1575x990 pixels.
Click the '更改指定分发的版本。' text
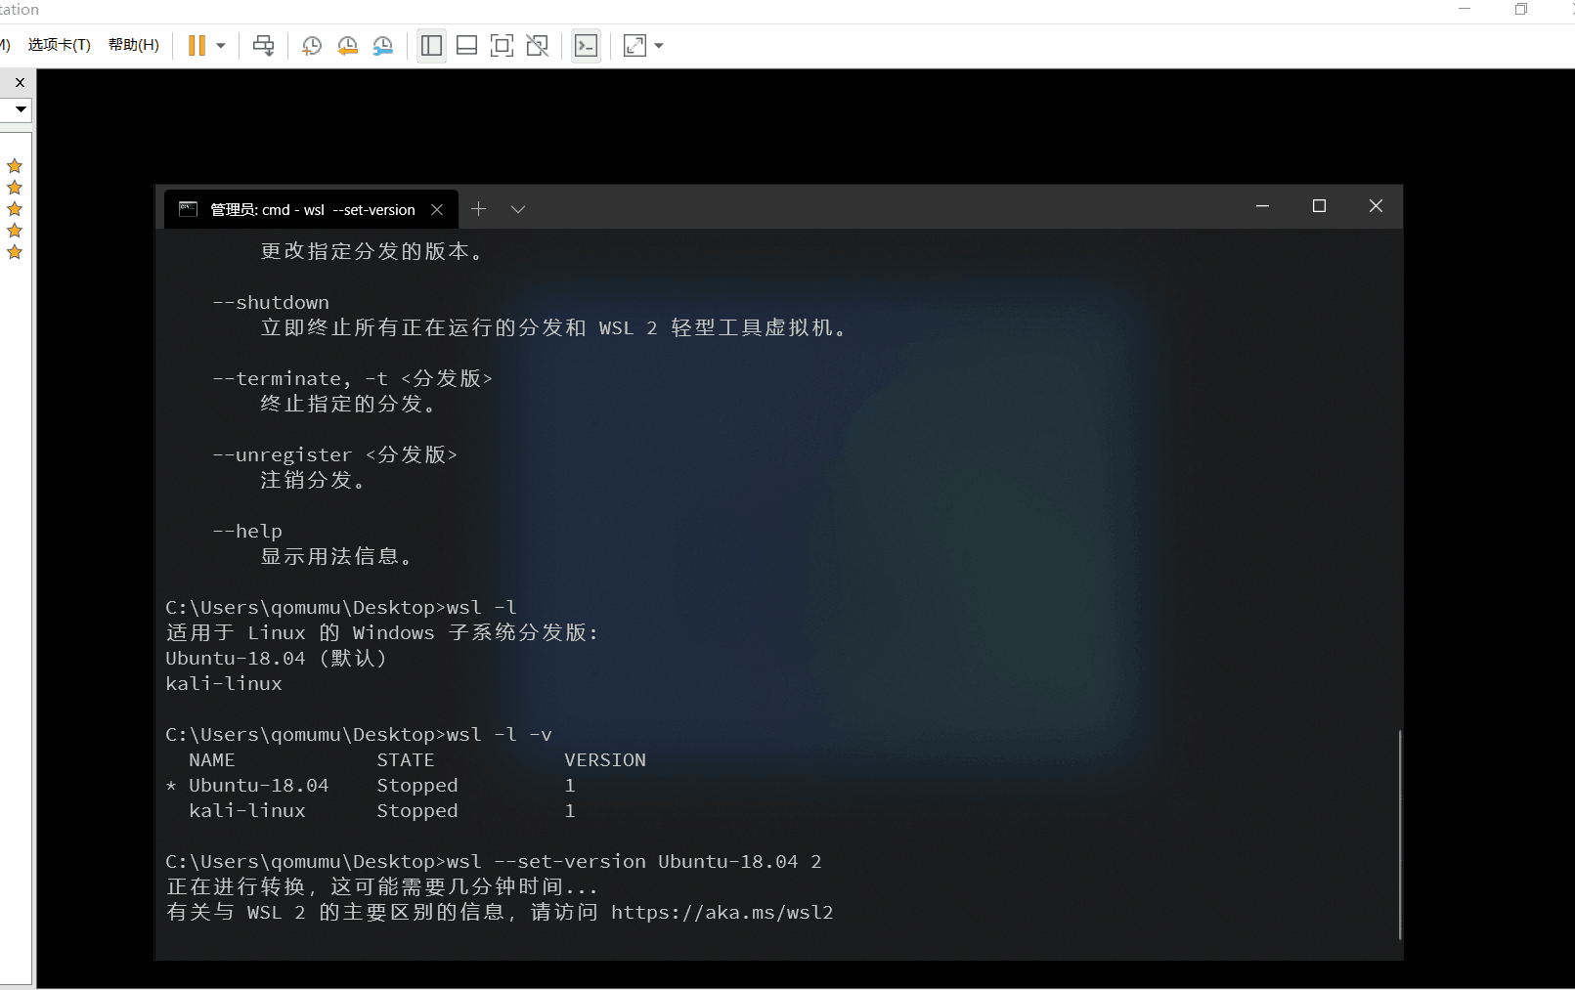coord(372,251)
